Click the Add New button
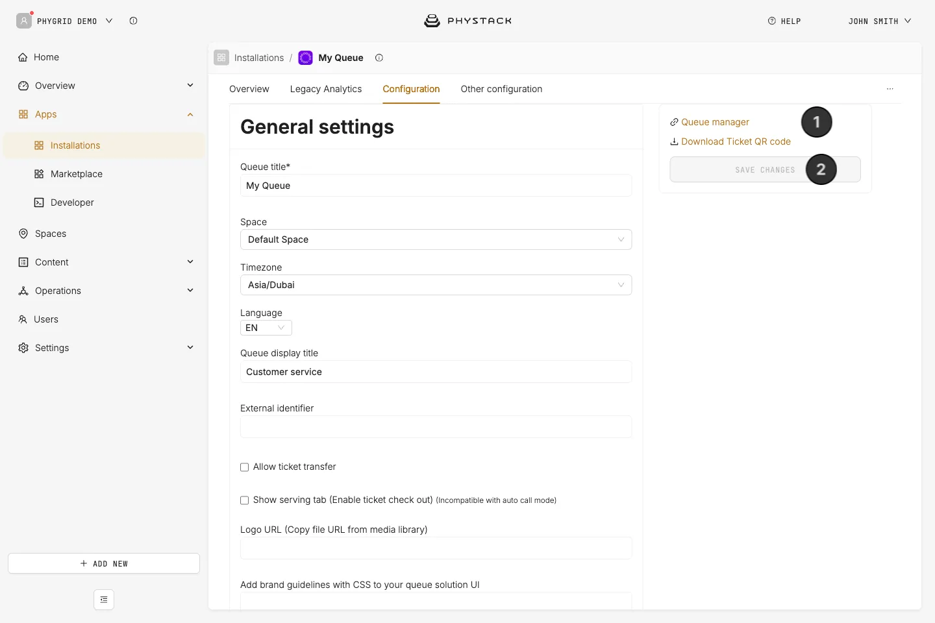Image resolution: width=935 pixels, height=623 pixels. point(104,563)
